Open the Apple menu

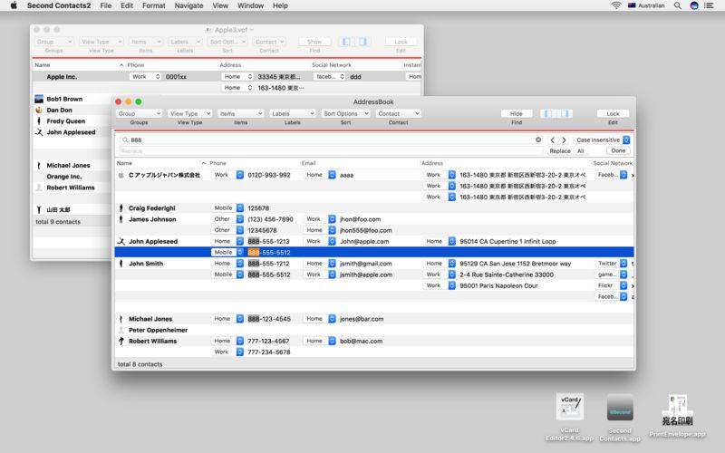pos(14,5)
